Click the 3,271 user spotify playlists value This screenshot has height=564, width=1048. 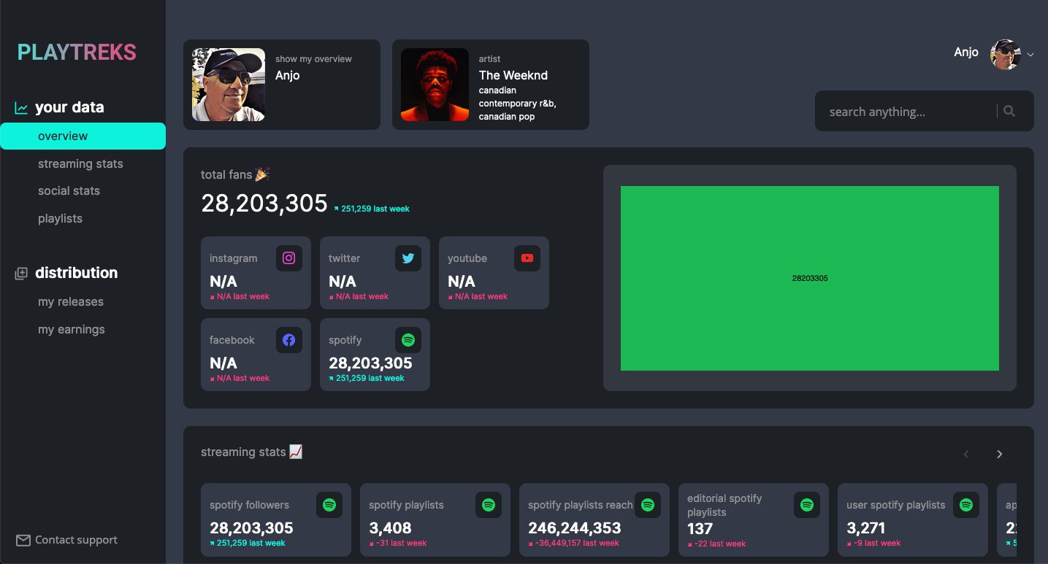(x=866, y=528)
